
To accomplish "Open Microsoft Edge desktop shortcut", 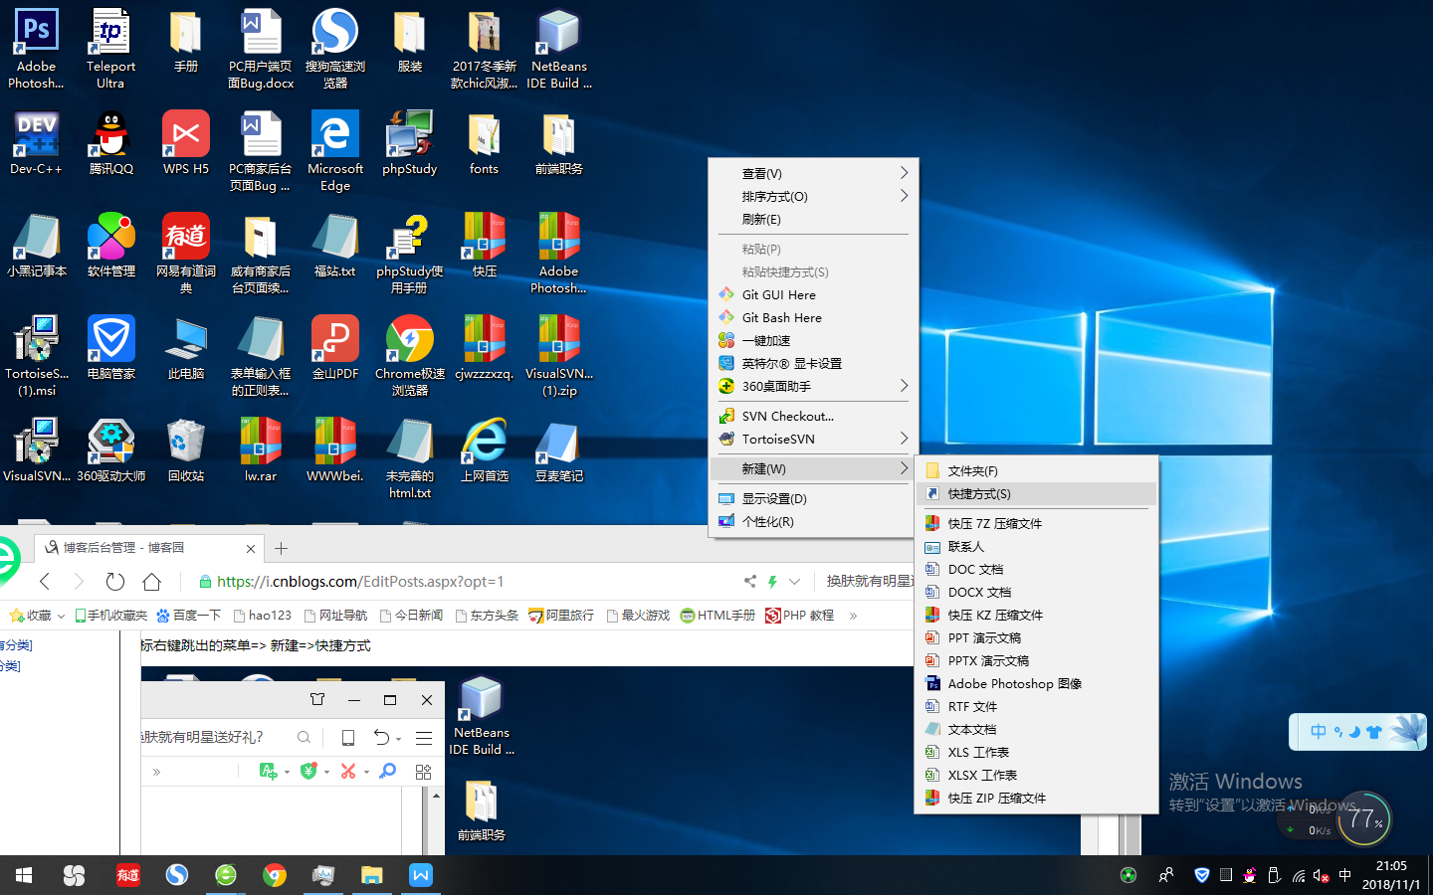I will (x=335, y=151).
